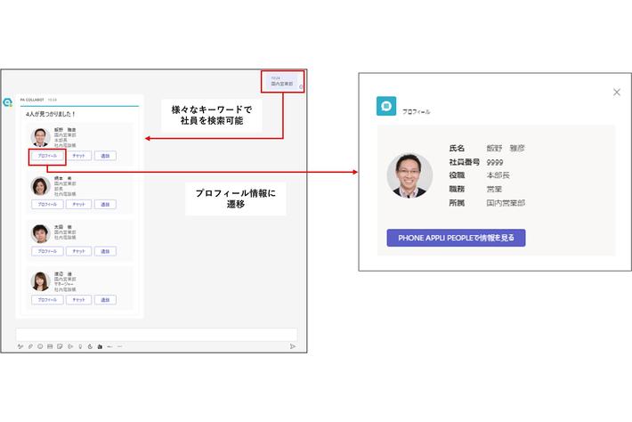Click the large profile photo in dialog

[x=409, y=175]
